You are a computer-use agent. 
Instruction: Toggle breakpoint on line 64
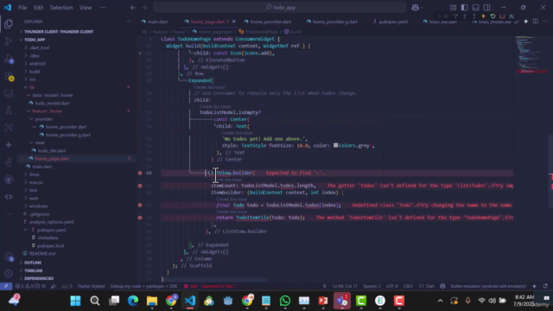pyautogui.click(x=140, y=218)
